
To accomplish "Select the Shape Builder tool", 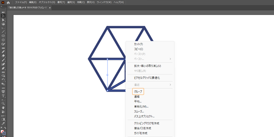I will [x=3, y=76].
